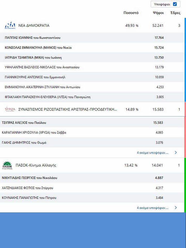Click the '4 ακόμα υποψήφιοι' link under ΠΑΣΟΚ

click(152, 208)
